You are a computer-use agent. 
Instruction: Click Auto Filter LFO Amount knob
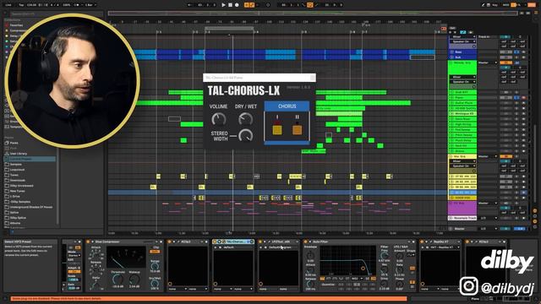click(x=400, y=255)
